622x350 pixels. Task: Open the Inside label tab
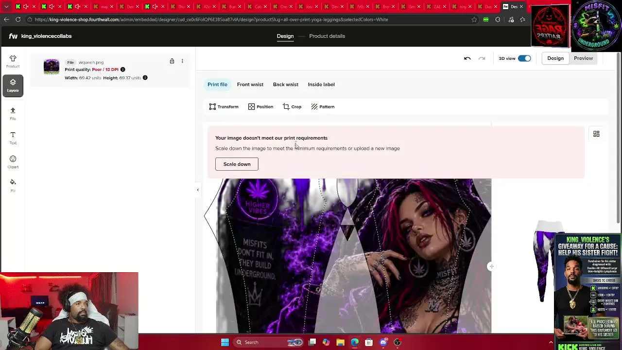click(321, 85)
